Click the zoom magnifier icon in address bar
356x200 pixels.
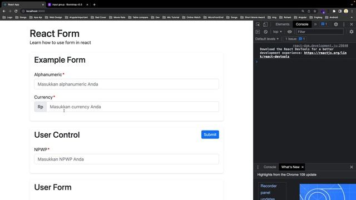point(303,11)
